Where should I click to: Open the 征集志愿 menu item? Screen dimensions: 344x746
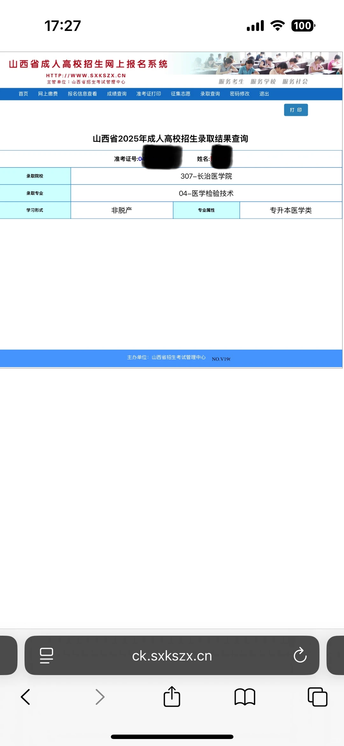180,94
